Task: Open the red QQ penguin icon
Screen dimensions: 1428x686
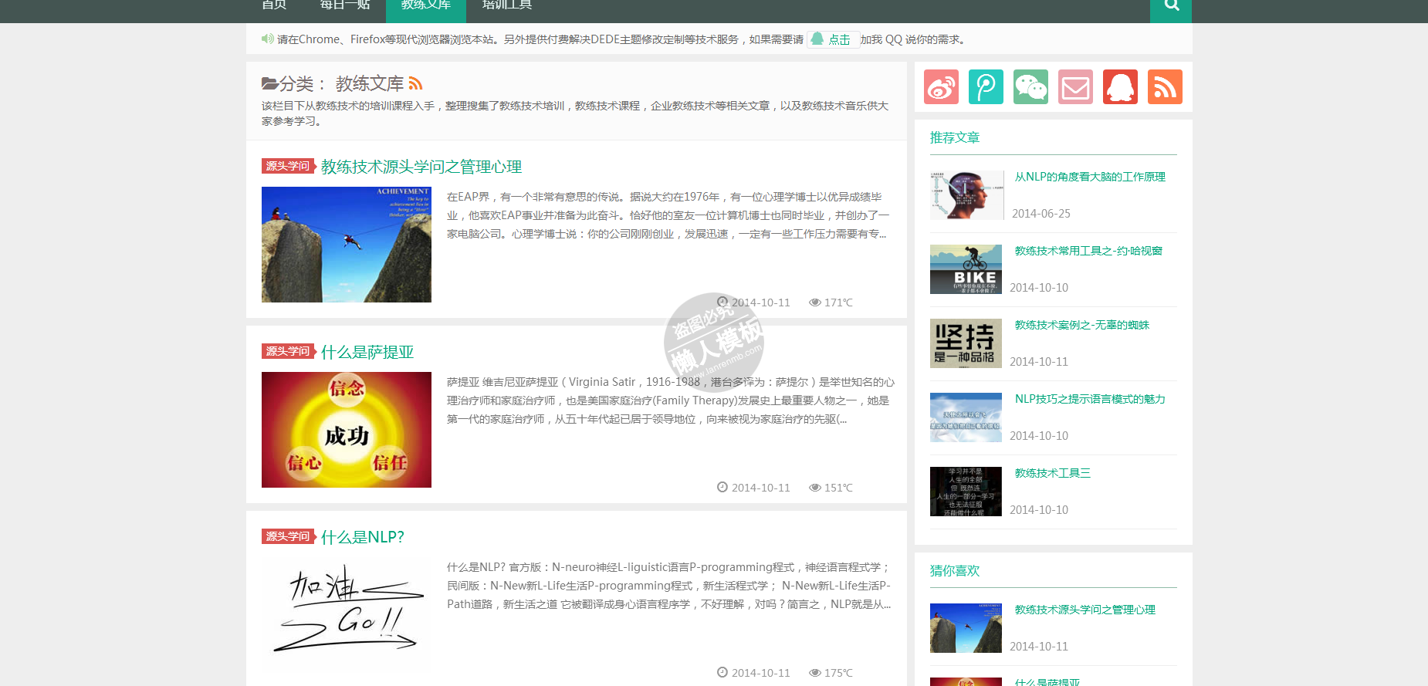Action: click(1120, 87)
